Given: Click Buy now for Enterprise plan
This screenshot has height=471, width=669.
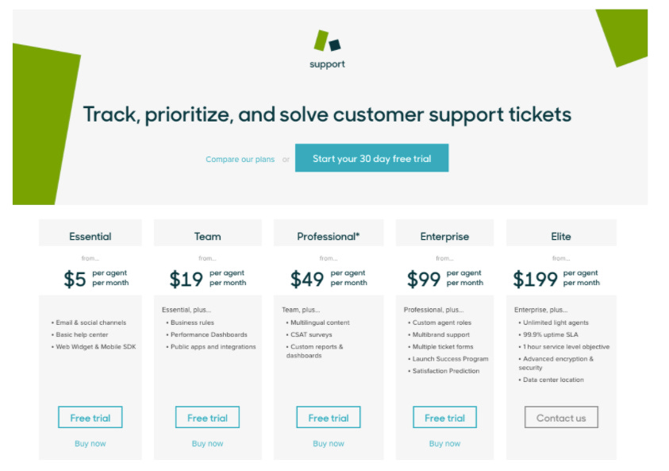Looking at the screenshot, I should pos(444,444).
